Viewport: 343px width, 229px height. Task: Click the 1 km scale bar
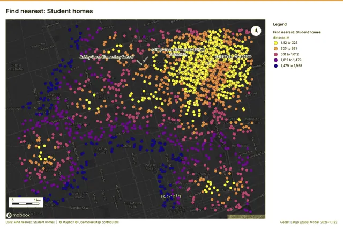[26, 202]
